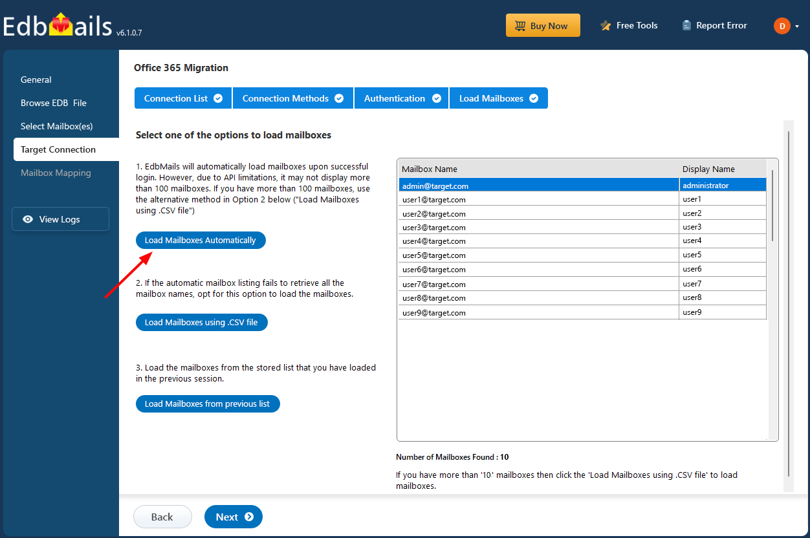Click the Load Mailboxes from previous list button

pyautogui.click(x=208, y=403)
